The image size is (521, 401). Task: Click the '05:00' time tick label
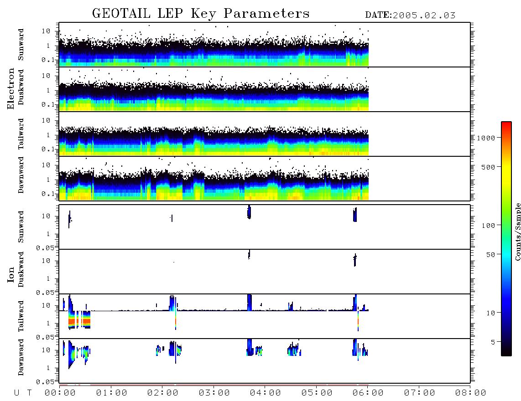pos(317,393)
